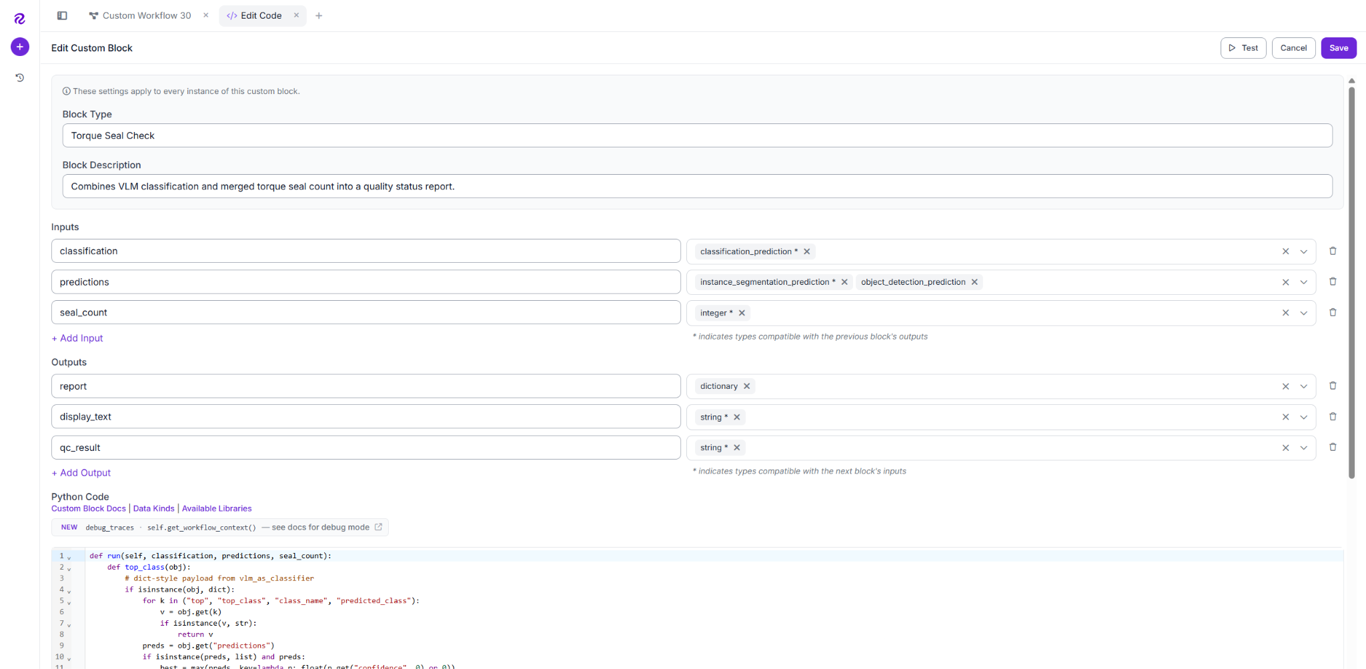This screenshot has height=669, width=1366.
Task: Delete the predictions input row
Action: pyautogui.click(x=1333, y=281)
